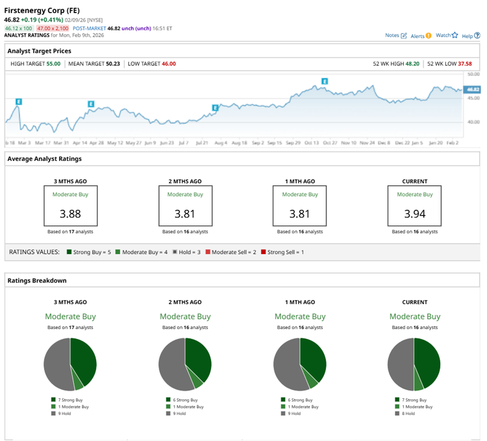Click the Watch star icon
The height and width of the screenshot is (441, 487).
455,35
